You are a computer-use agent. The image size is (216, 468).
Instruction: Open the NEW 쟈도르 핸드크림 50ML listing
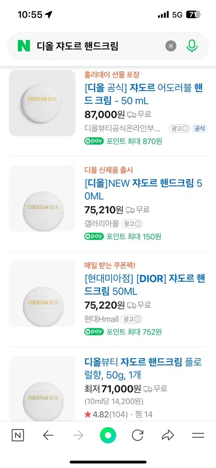[144, 189]
